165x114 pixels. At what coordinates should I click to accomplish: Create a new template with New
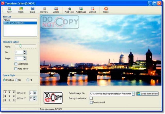[9, 10]
